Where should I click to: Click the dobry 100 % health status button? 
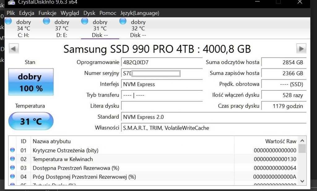[31, 82]
